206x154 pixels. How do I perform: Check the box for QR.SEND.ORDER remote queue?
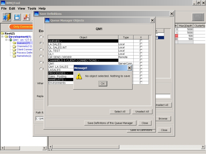[x=141, y=57]
